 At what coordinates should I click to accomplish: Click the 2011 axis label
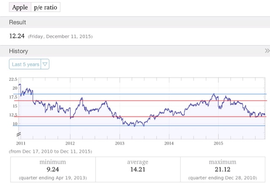click(21, 143)
